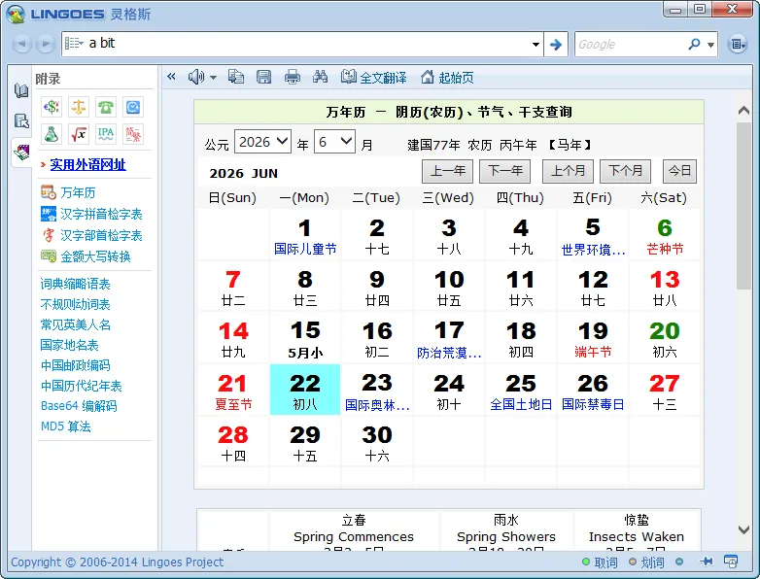Click the blue go arrow beside search box
This screenshot has height=579, width=760.
pos(556,45)
